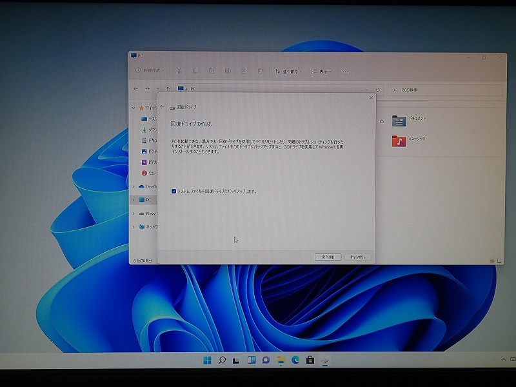Open the 並べ替え sort dropdown
This screenshot has height=387, width=516.
pos(288,72)
